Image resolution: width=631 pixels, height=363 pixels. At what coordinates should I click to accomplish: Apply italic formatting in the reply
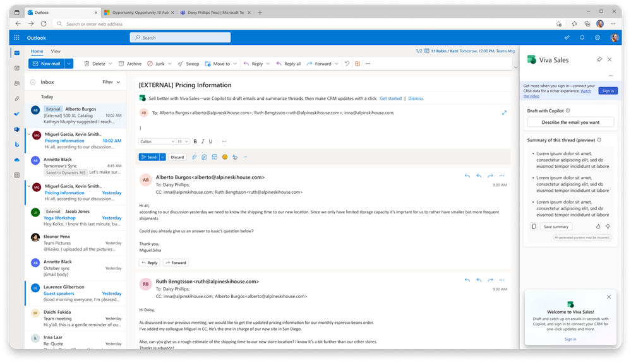click(203, 141)
